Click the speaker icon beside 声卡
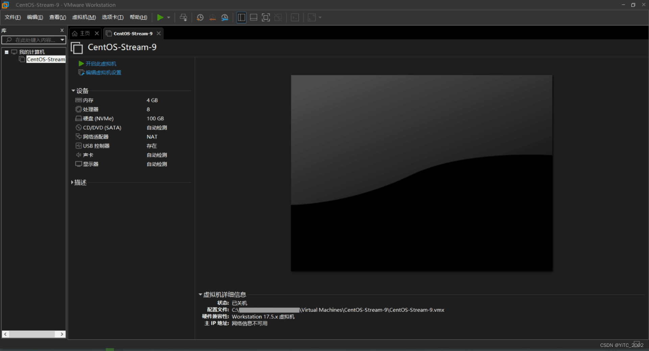 (78, 155)
